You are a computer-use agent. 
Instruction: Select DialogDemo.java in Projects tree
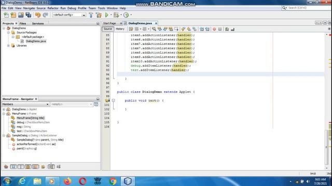(x=36, y=41)
